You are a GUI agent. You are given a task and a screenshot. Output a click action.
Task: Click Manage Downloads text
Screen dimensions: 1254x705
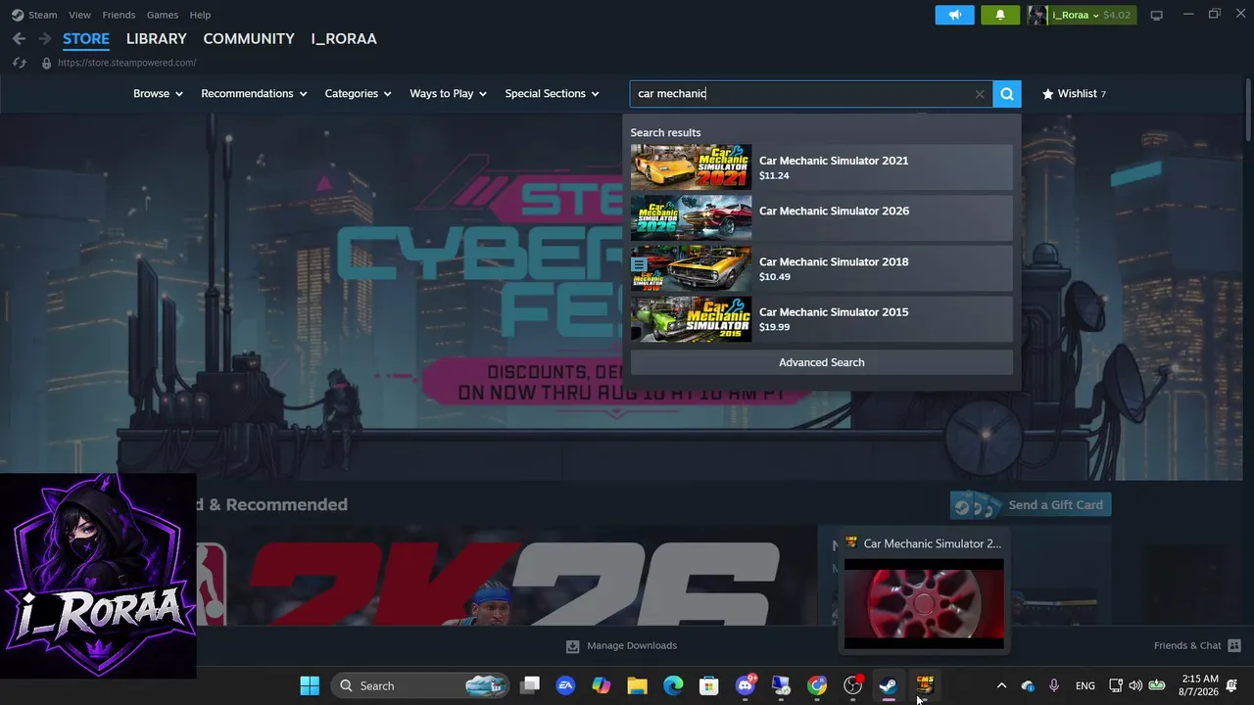pos(632,645)
